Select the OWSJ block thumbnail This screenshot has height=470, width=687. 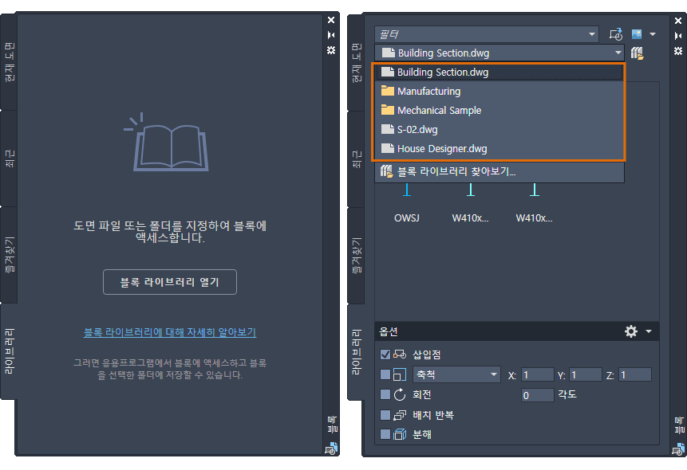click(407, 203)
